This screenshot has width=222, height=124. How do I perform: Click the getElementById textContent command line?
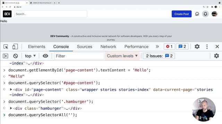(x=79, y=70)
